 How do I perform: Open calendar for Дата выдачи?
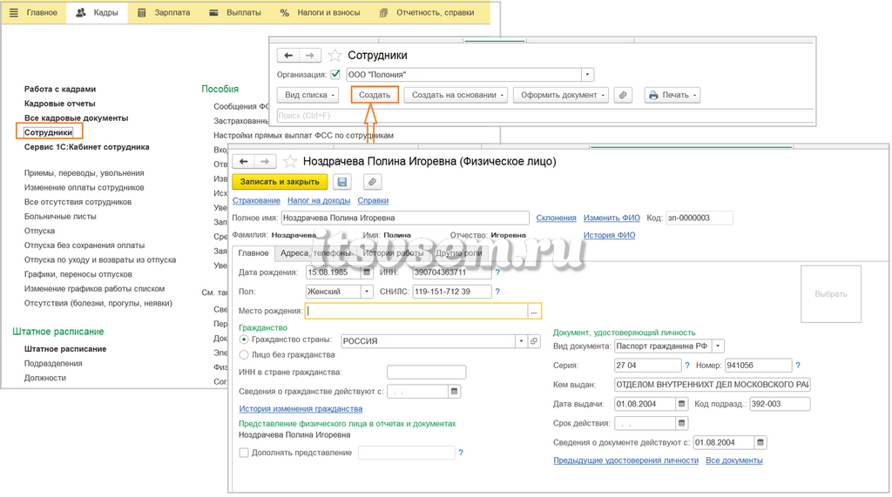pos(681,404)
